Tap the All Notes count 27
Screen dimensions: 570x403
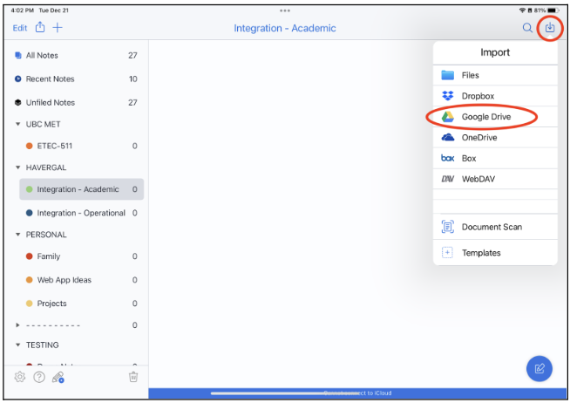coord(132,55)
